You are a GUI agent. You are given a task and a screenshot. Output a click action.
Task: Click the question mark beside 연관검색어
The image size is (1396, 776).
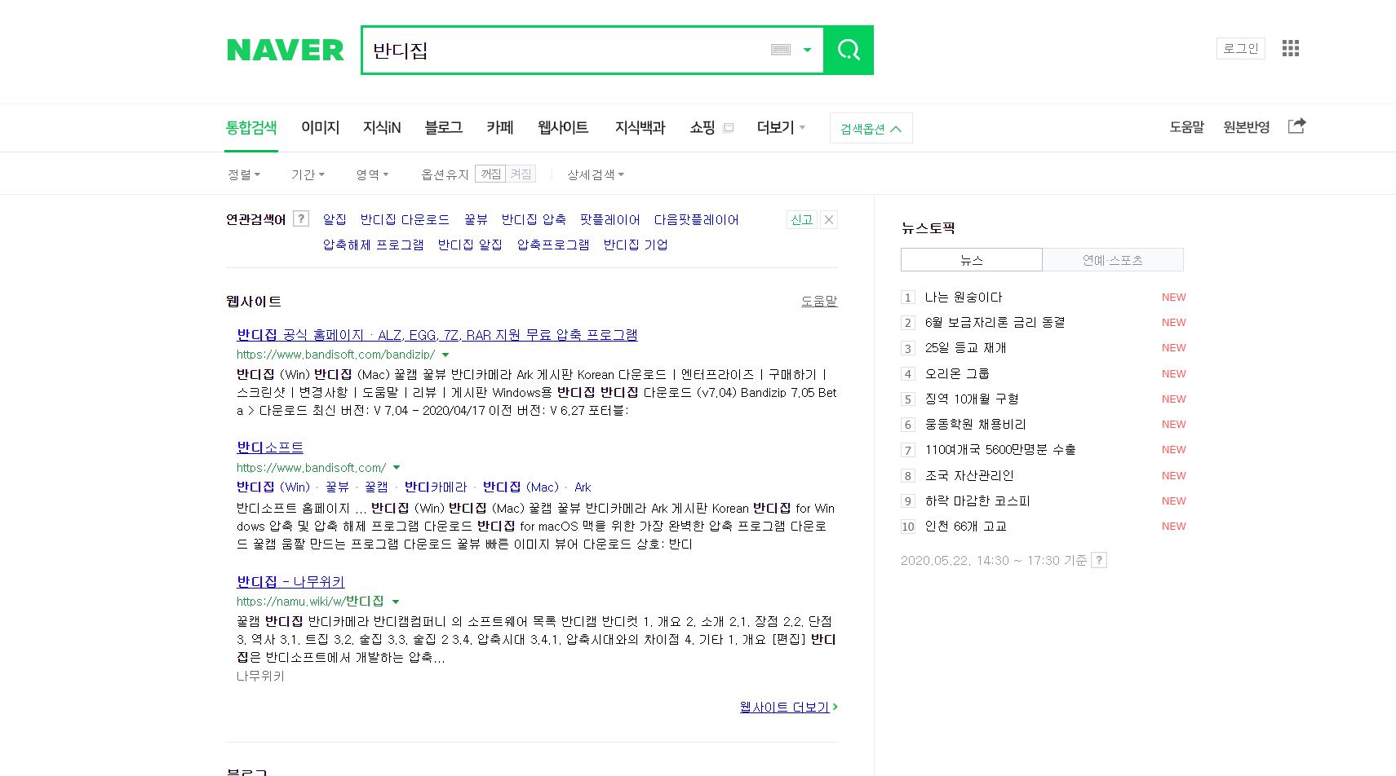pyautogui.click(x=301, y=218)
